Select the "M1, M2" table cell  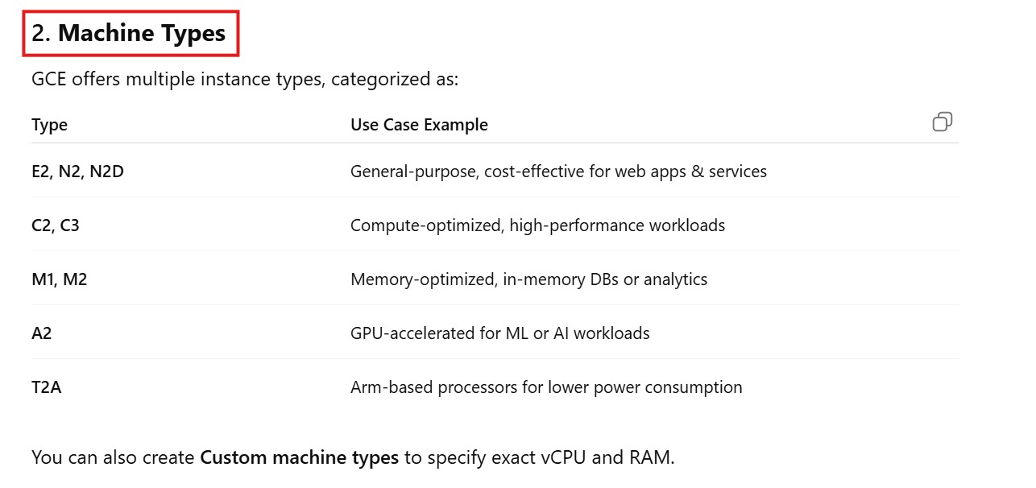[x=59, y=279]
